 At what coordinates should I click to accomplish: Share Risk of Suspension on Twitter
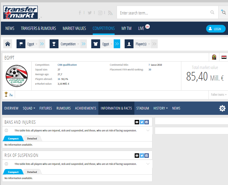click(142, 156)
